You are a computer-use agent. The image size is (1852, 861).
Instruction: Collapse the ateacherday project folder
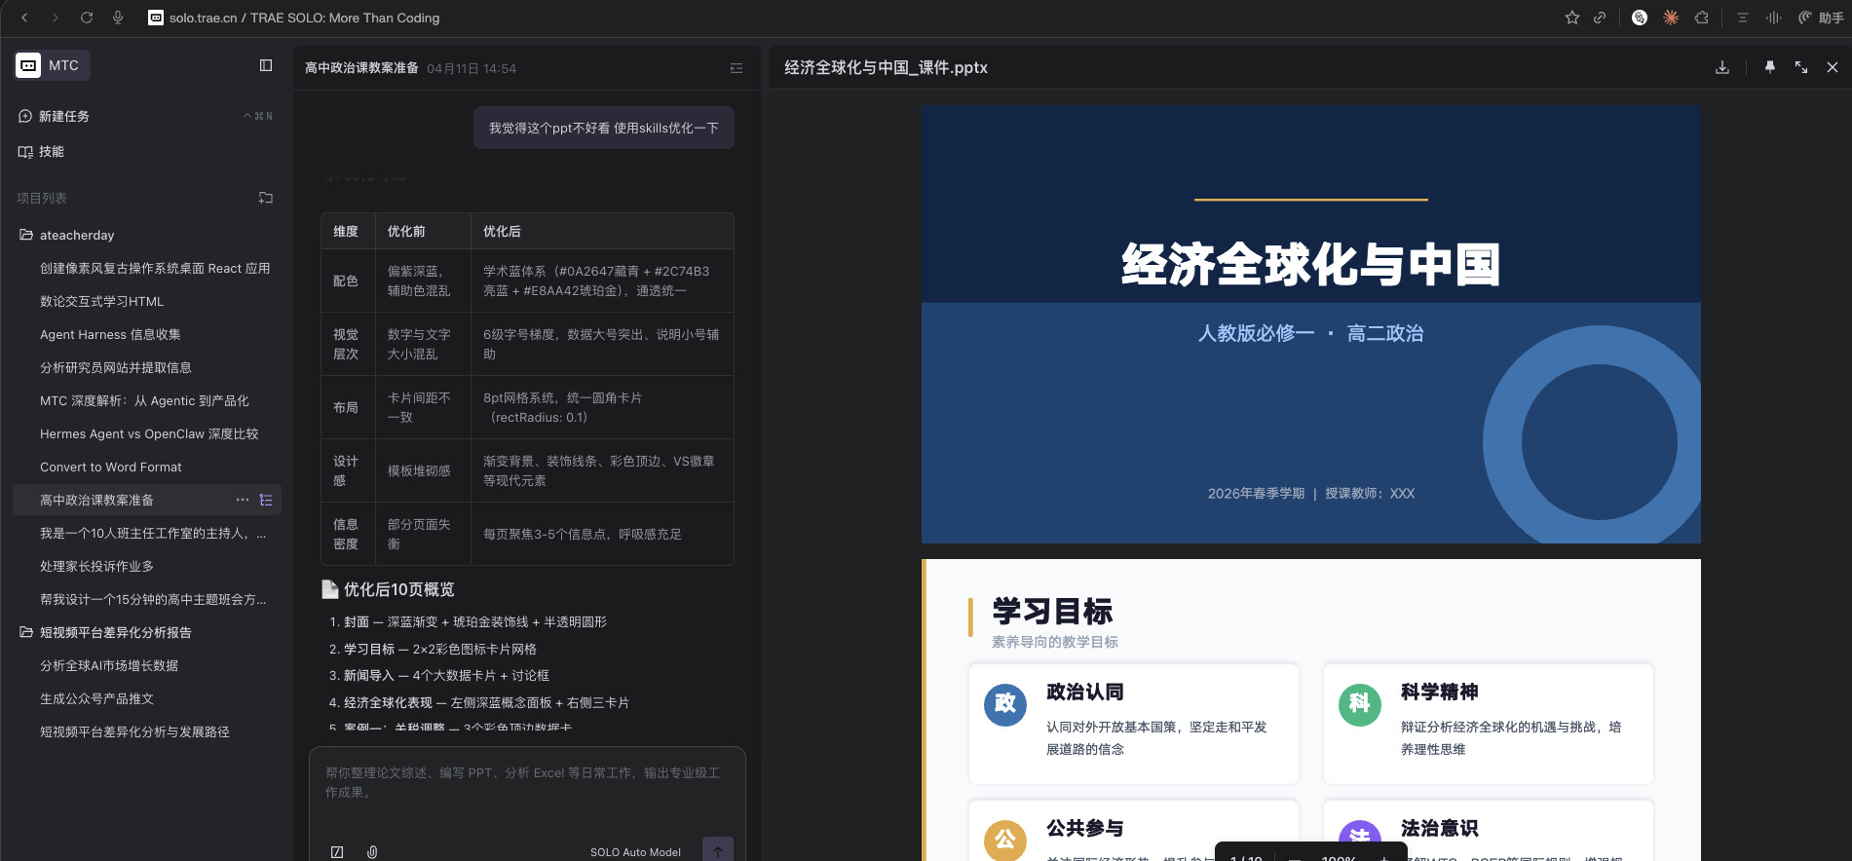pos(26,235)
